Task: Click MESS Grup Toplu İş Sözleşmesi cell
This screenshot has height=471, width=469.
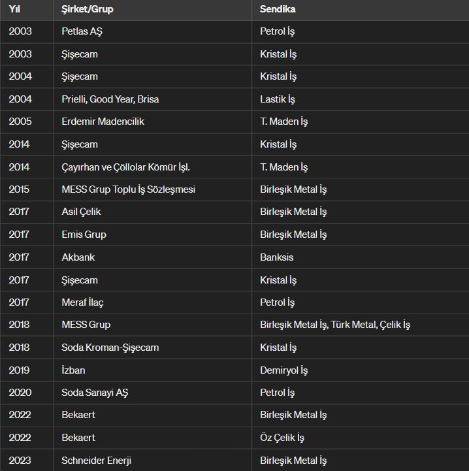Action: 128,189
